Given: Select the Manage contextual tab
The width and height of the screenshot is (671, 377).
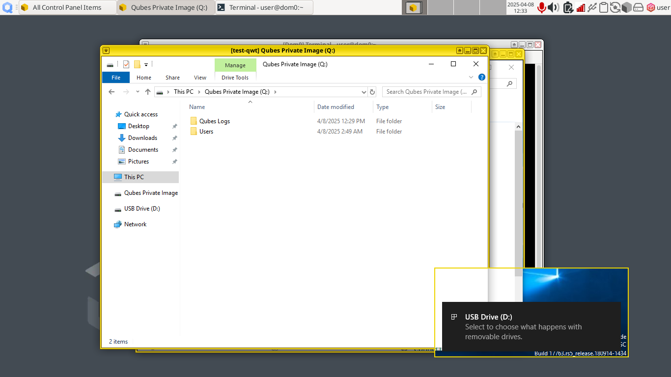Looking at the screenshot, I should [235, 65].
